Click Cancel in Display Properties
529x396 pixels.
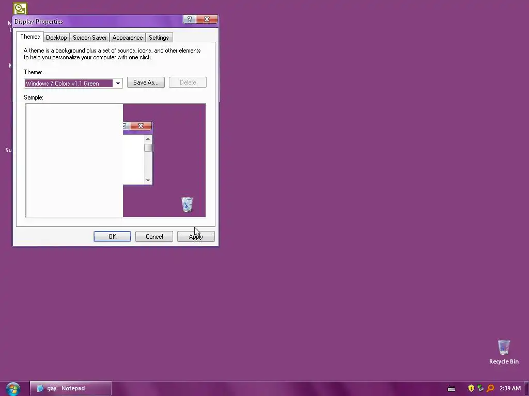coord(154,236)
